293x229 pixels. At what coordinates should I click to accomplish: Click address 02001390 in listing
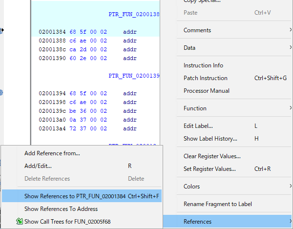52,58
